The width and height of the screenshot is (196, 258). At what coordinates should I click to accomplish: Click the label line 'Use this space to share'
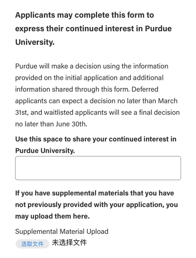pyautogui.click(x=96, y=139)
